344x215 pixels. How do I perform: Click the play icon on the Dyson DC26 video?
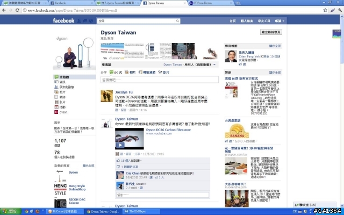tap(120, 145)
